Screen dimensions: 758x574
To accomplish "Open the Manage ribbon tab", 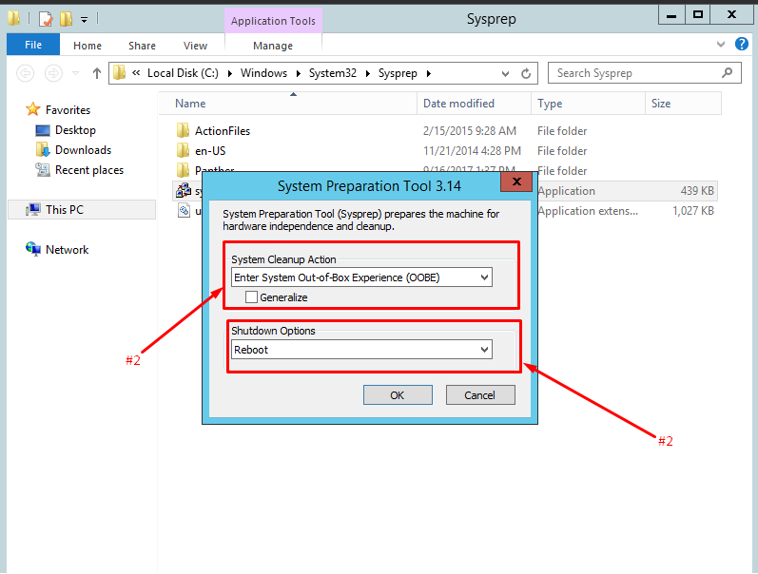I will coord(273,46).
